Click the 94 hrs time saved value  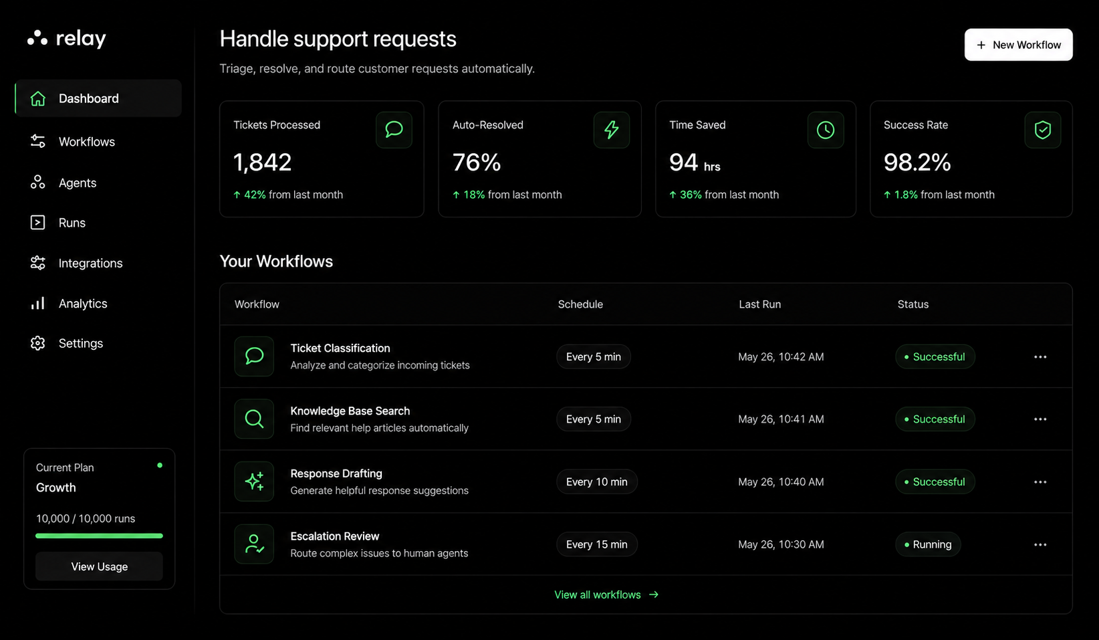pyautogui.click(x=695, y=163)
